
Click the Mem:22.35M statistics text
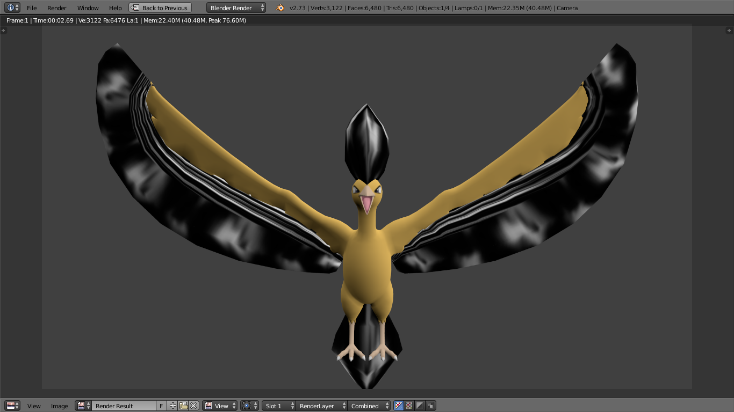click(x=519, y=8)
